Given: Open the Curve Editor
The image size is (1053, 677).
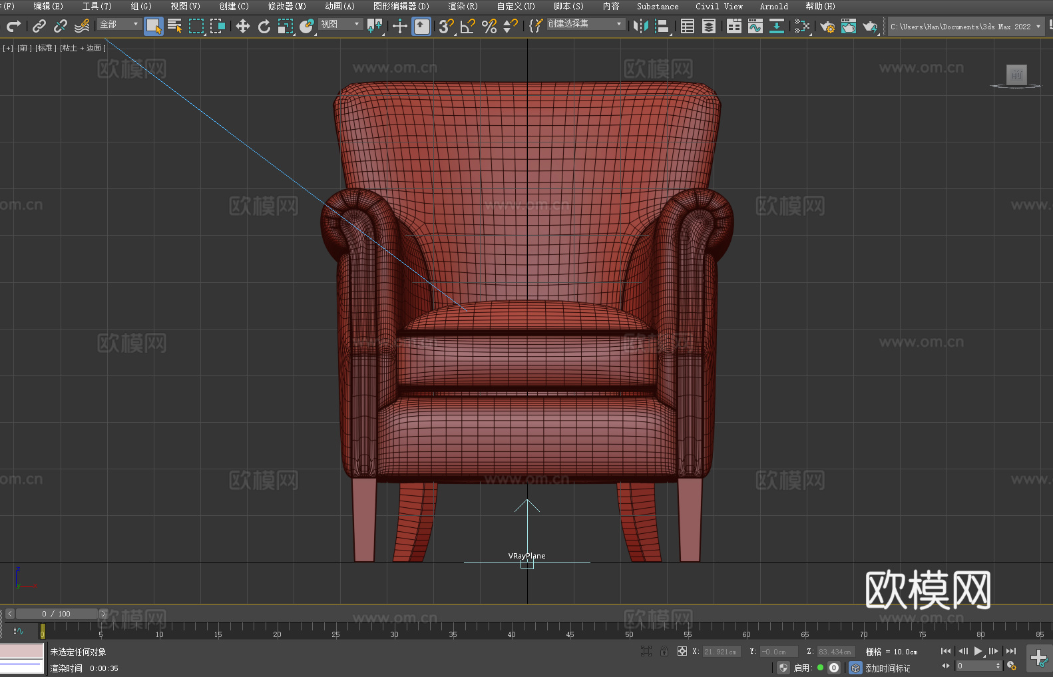Looking at the screenshot, I should click(755, 26).
